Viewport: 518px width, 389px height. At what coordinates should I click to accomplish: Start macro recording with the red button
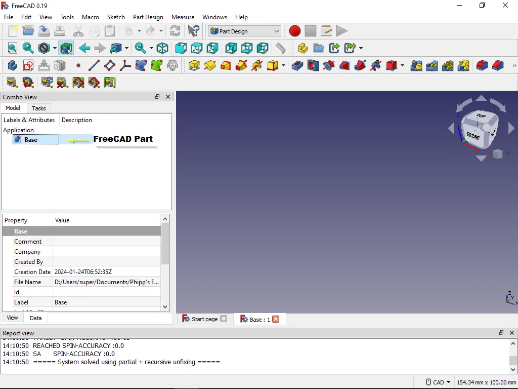(x=295, y=31)
